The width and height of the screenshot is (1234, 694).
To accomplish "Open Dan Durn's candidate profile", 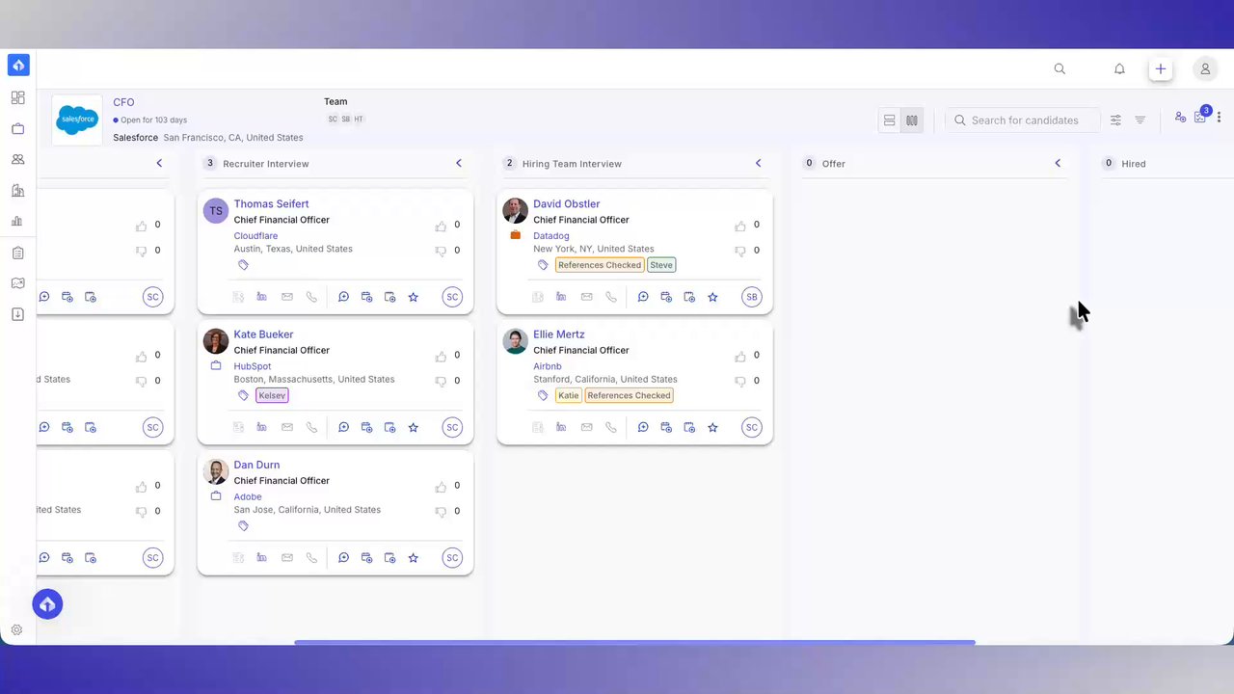I will [x=256, y=465].
